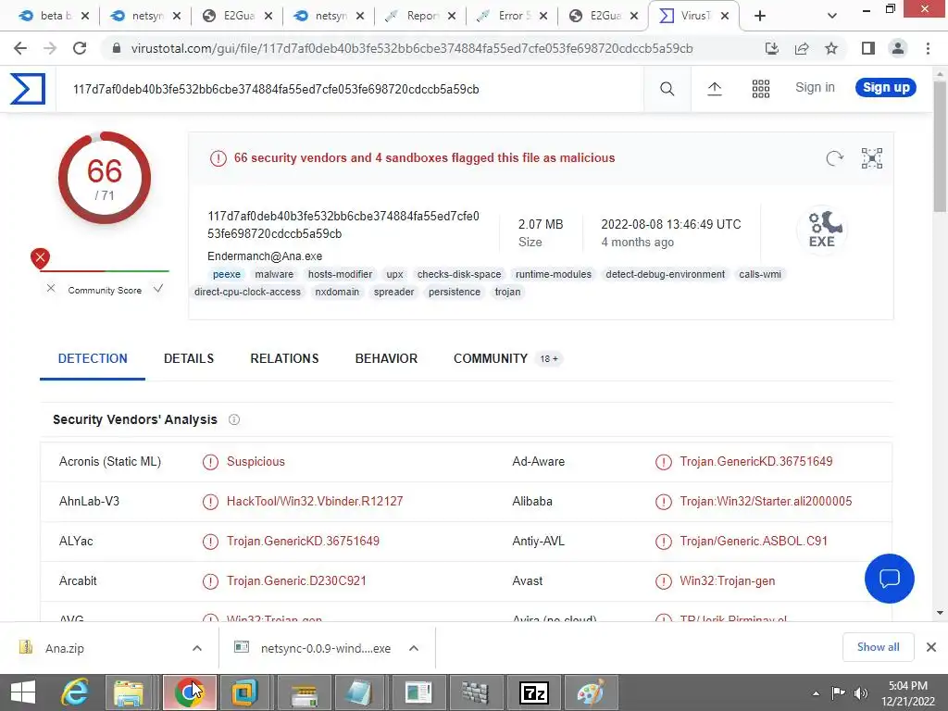
Task: Reload the VirusTotal page
Action: click(80, 48)
